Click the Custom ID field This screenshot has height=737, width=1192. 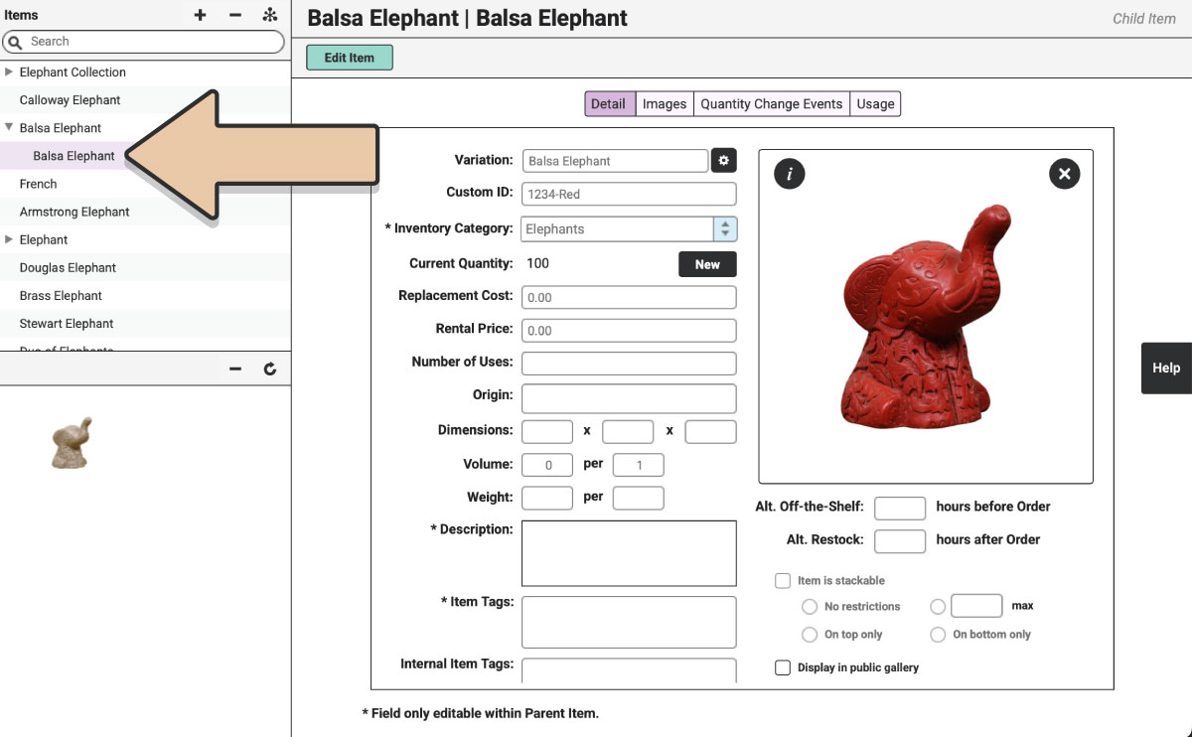(x=629, y=195)
